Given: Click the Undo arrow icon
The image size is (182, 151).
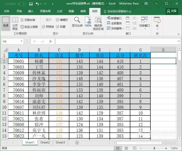Looking at the screenshot, I should (x=37, y=4).
